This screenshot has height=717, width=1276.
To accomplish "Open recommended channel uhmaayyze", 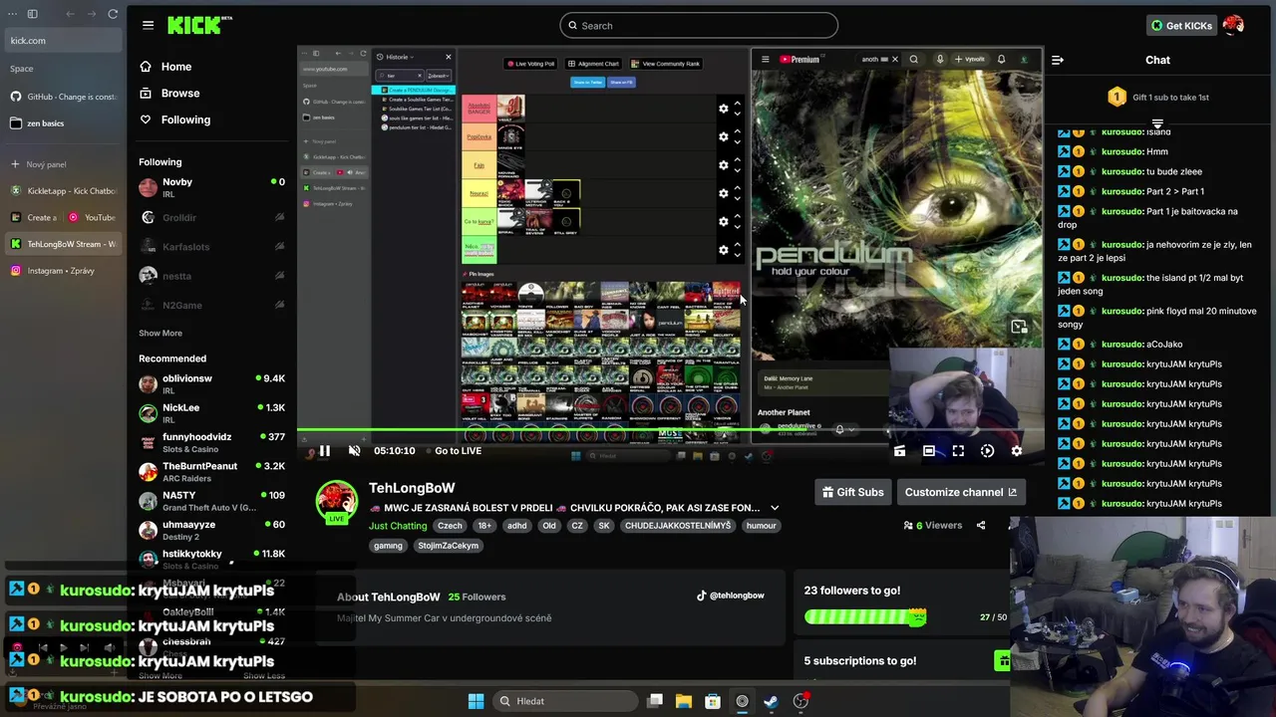I will click(211, 530).
